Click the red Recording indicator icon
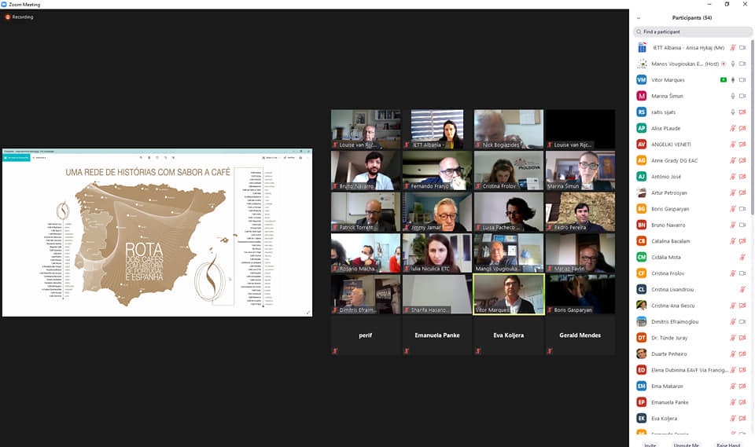The width and height of the screenshot is (755, 447). pyautogui.click(x=8, y=16)
